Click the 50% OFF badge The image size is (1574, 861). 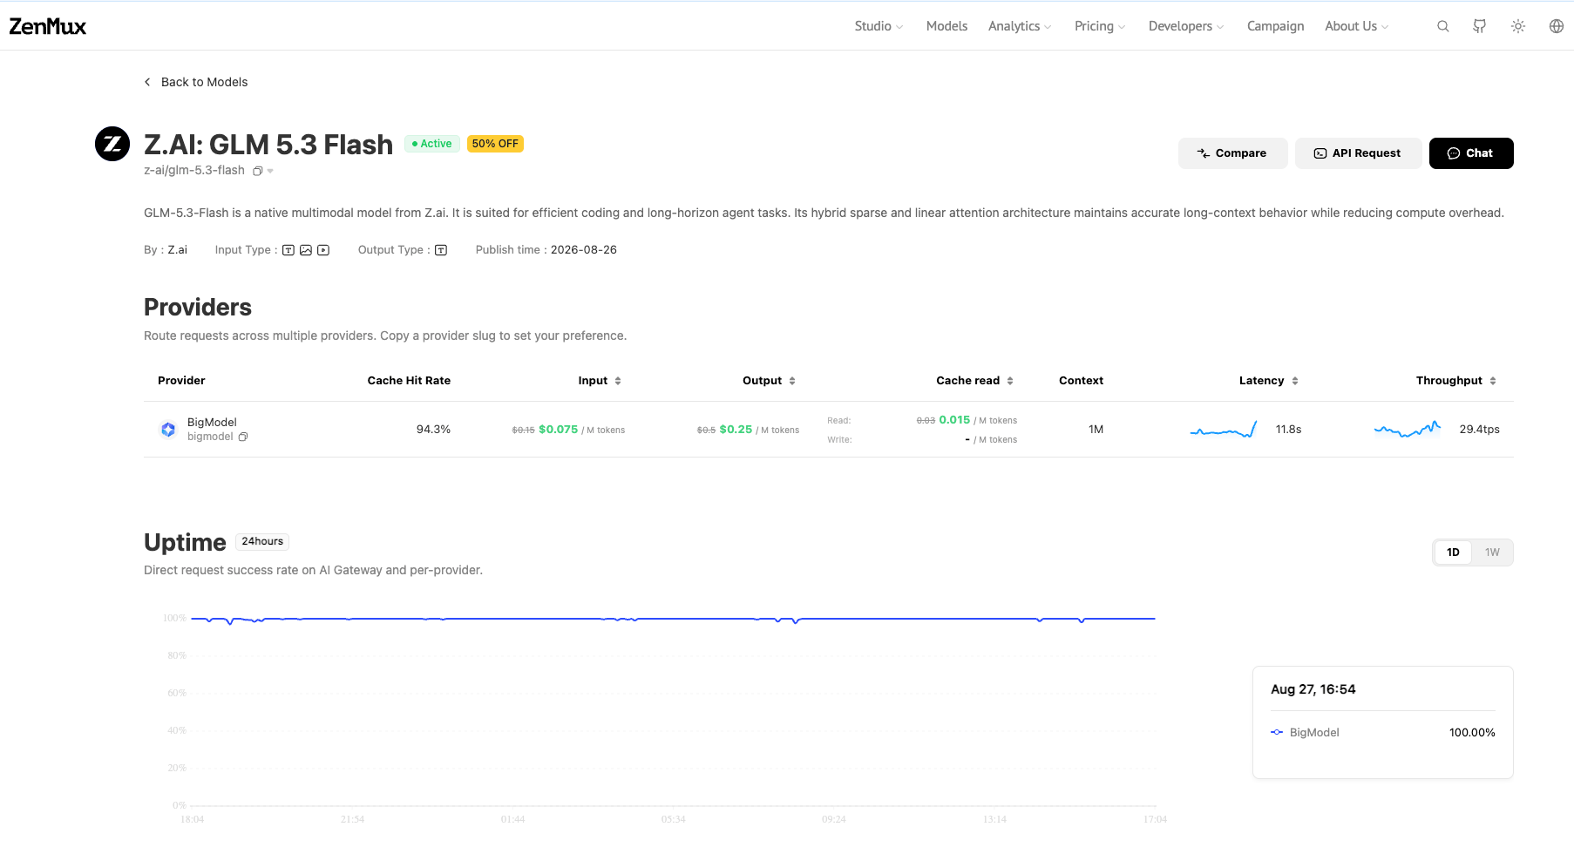point(495,144)
